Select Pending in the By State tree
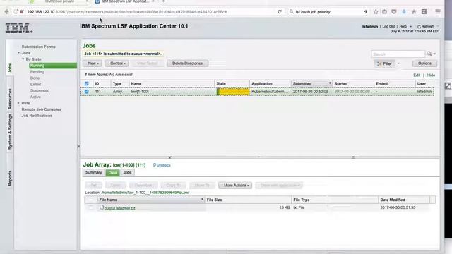The width and height of the screenshot is (452, 254). pyautogui.click(x=37, y=72)
